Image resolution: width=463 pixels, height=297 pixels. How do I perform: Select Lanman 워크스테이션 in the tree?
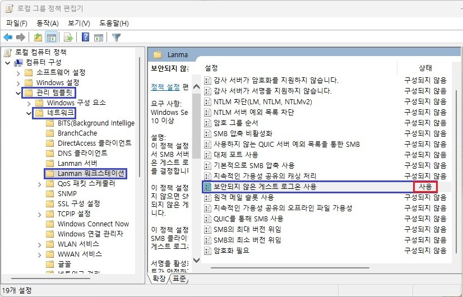(91, 173)
